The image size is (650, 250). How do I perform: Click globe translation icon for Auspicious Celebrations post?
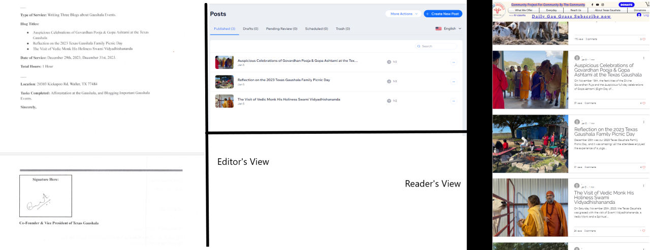(x=389, y=62)
